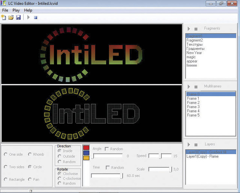The width and height of the screenshot is (240, 193).
Task: Play the Multiframes panel preview
Action: tap(189, 86)
